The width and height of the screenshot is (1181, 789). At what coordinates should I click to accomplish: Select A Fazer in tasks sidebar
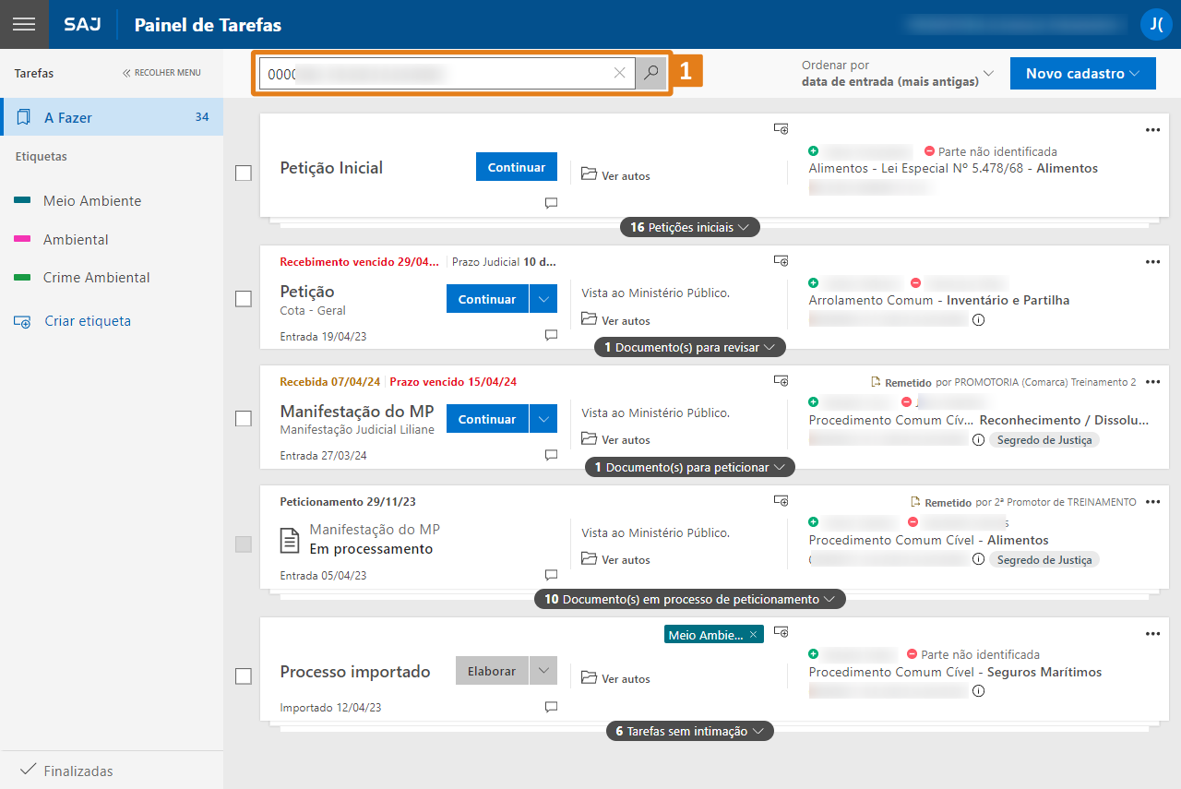click(x=112, y=117)
